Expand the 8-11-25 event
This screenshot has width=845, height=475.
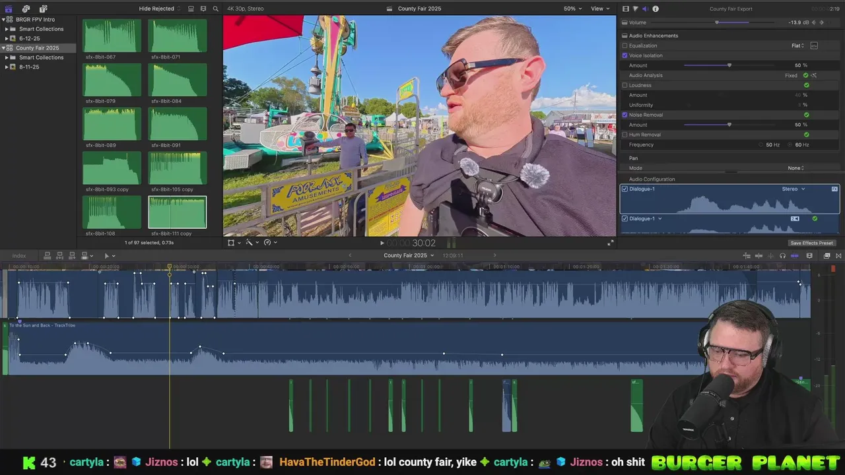(7, 67)
